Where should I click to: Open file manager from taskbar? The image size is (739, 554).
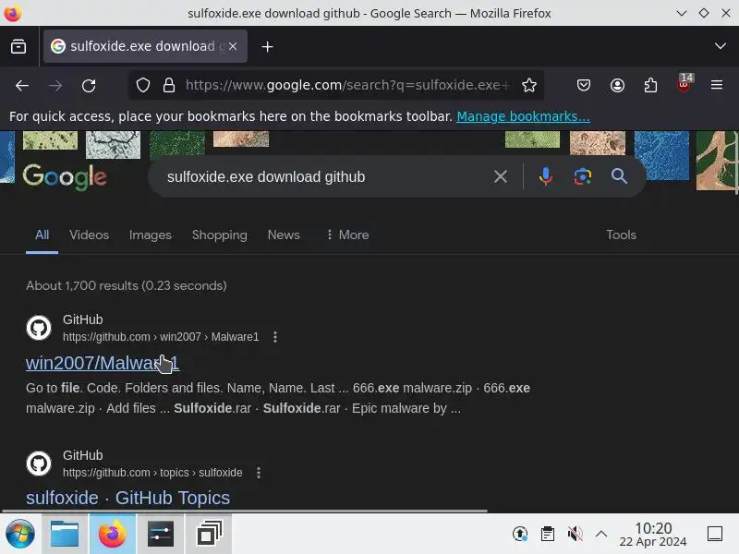click(x=65, y=534)
